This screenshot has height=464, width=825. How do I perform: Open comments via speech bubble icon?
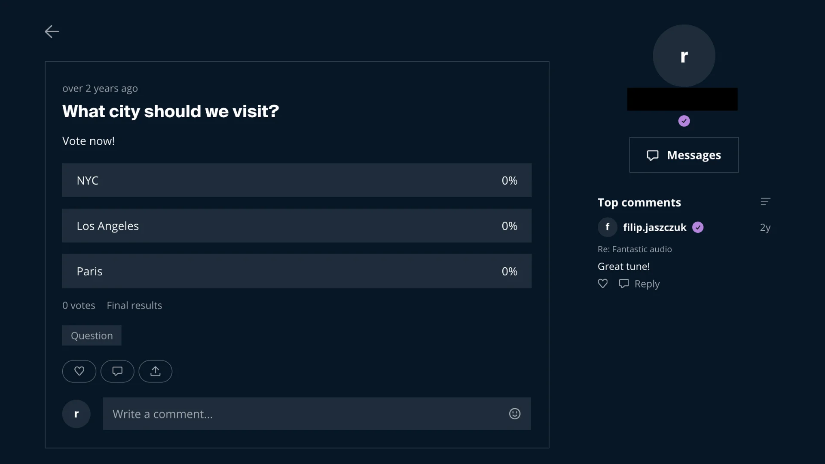pos(117,371)
